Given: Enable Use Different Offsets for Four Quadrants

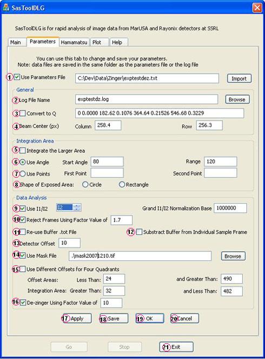Looking at the screenshot, I should coord(22,269).
